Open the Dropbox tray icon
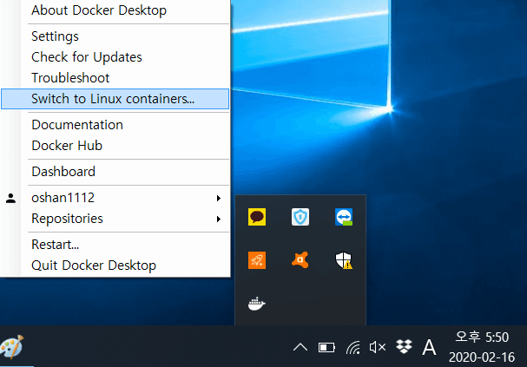This screenshot has width=527, height=367. pyautogui.click(x=404, y=347)
